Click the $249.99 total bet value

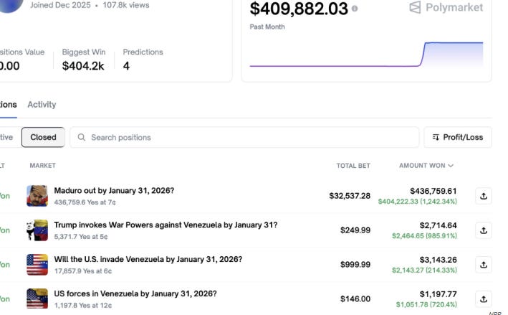click(x=355, y=230)
